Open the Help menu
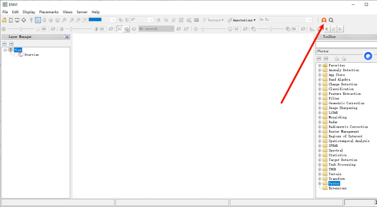This screenshot has height=207, width=377. pyautogui.click(x=95, y=12)
